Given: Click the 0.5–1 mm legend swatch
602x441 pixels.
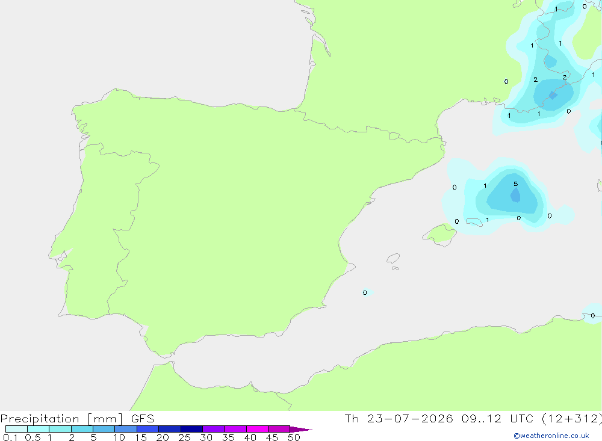Looking at the screenshot, I should click(39, 429).
